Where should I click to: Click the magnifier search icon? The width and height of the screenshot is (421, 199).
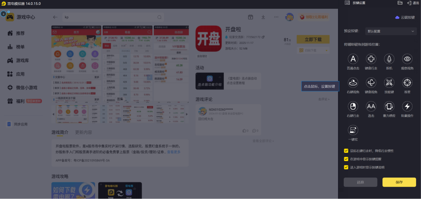tap(159, 17)
